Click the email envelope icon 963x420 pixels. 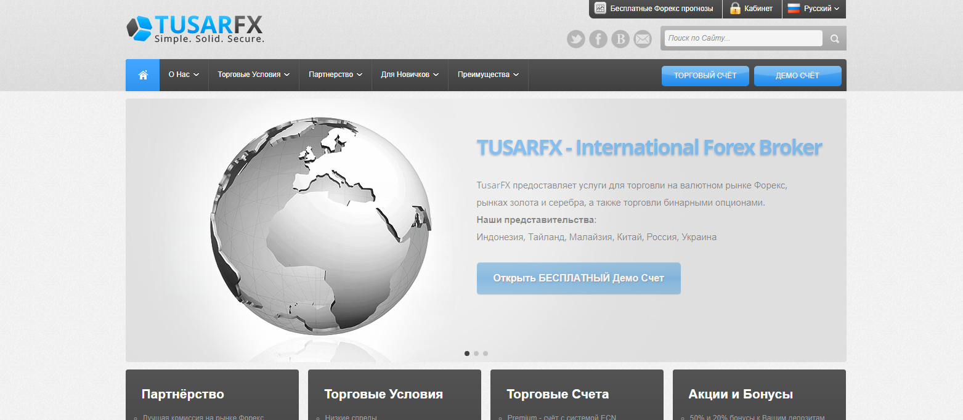click(x=643, y=39)
